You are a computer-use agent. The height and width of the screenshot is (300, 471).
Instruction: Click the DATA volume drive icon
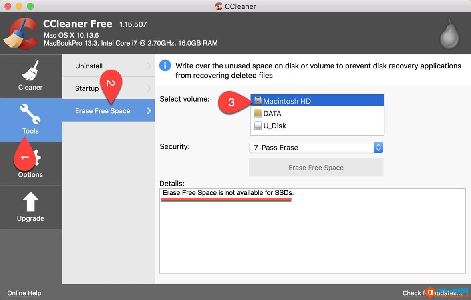[x=258, y=113]
